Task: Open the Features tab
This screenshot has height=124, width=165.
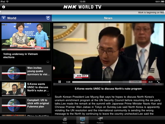Action: 100,120
